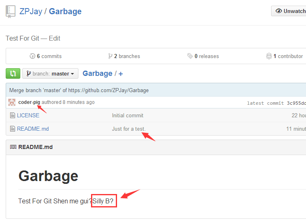Click the branches fork icon
Image resolution: width=306 pixels, height=220 pixels.
110,56
